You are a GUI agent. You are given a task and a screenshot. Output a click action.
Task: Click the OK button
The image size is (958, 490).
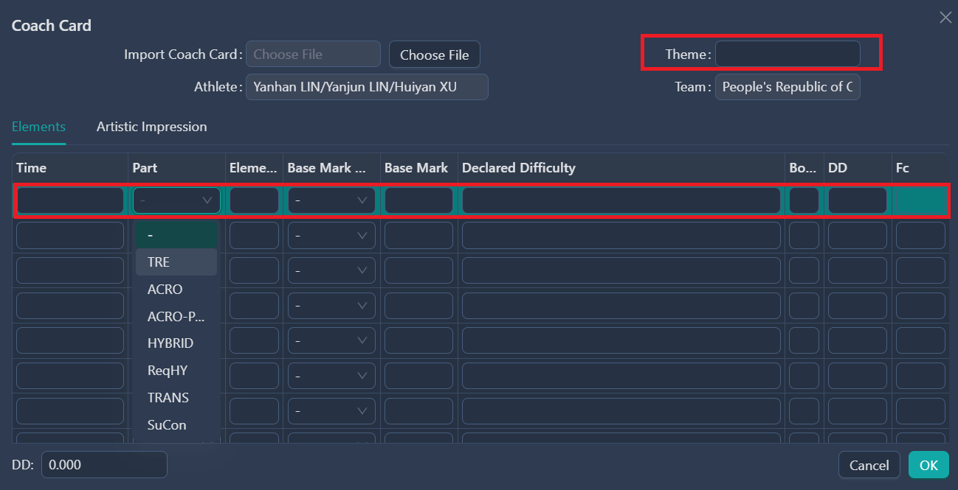(928, 465)
